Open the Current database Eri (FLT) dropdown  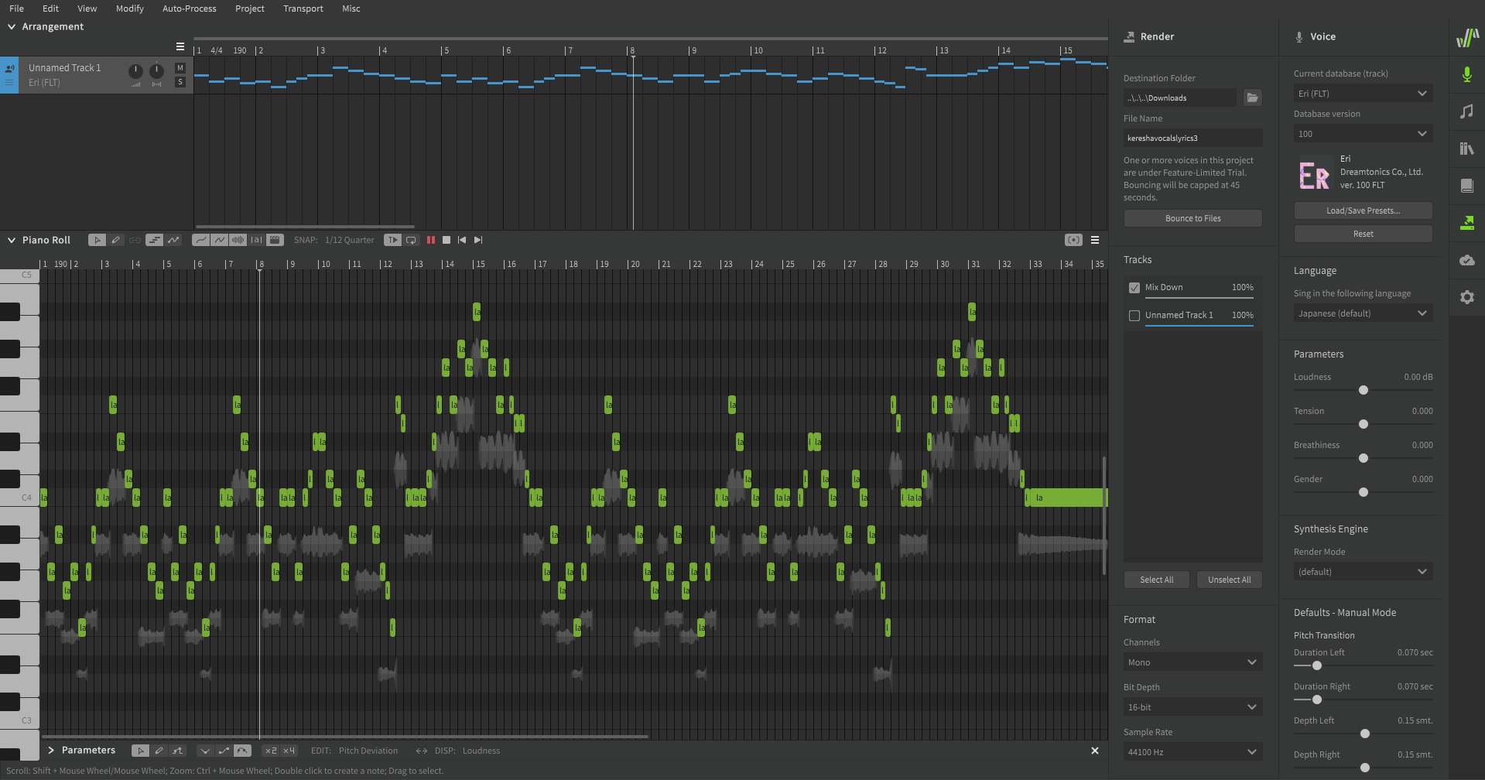1363,94
